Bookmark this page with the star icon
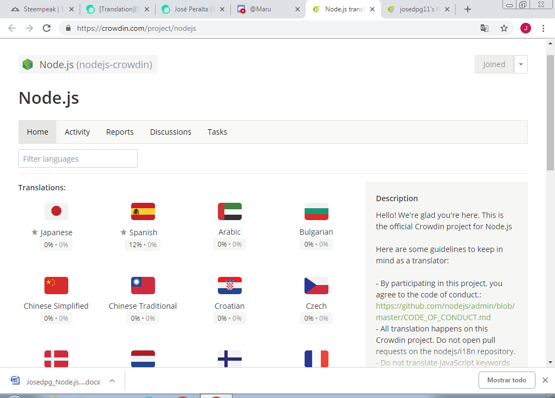 (504, 28)
